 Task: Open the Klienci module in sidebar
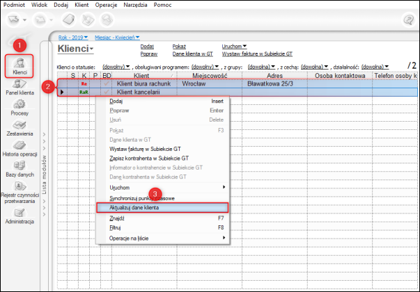point(20,66)
